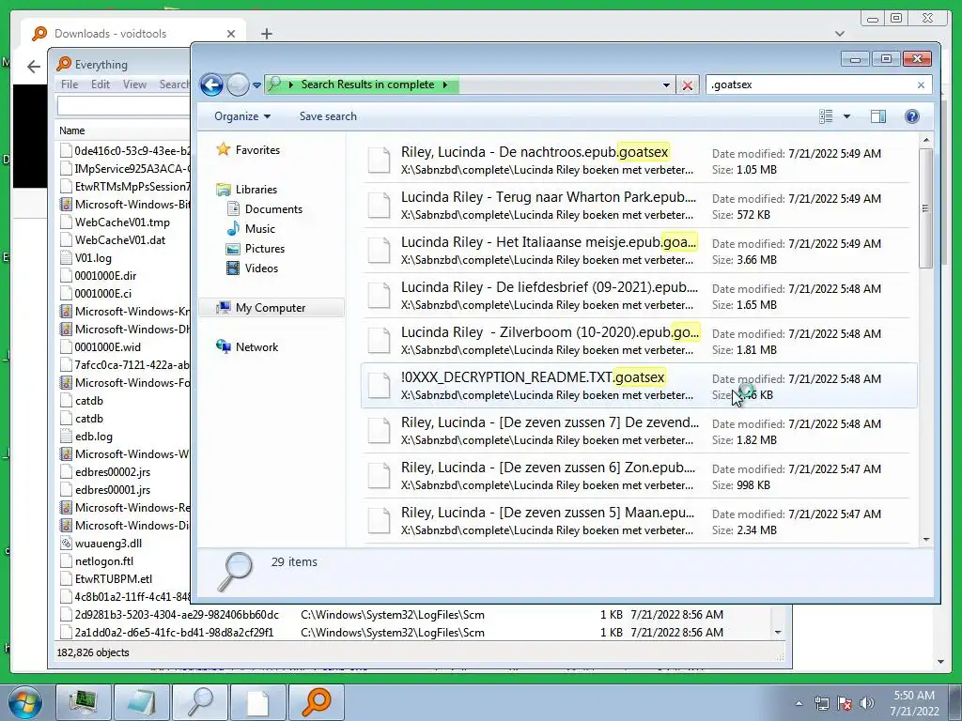Clear the .goatsex search box text

(x=921, y=85)
